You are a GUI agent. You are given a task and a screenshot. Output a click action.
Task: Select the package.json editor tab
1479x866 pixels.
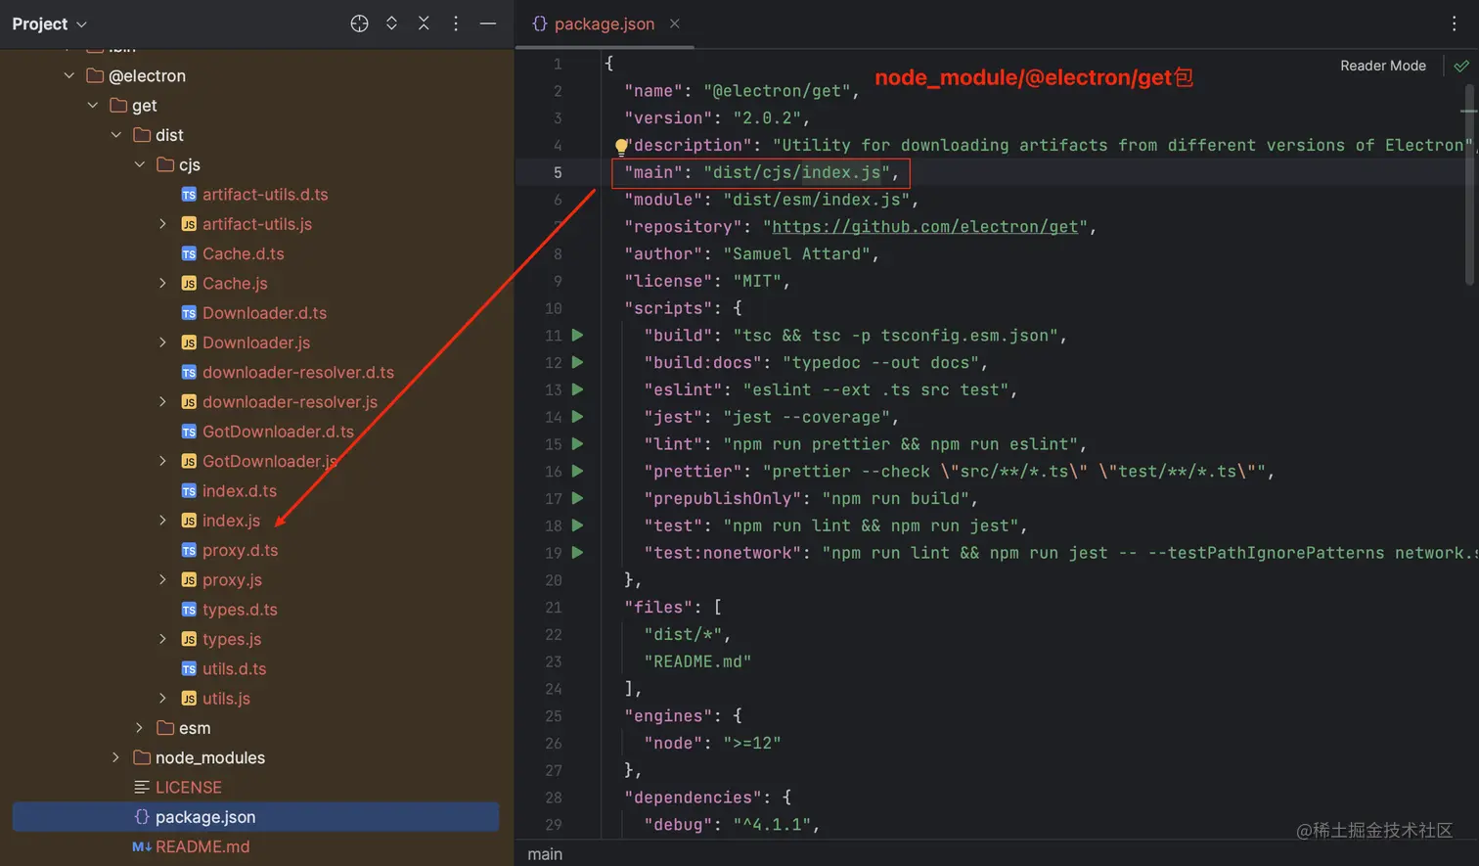pos(604,23)
